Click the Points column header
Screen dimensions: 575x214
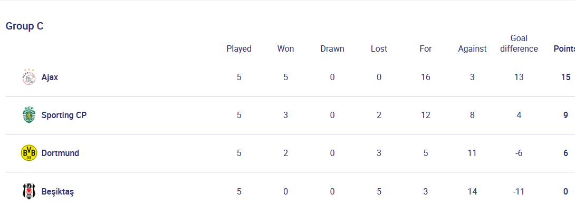click(x=564, y=48)
